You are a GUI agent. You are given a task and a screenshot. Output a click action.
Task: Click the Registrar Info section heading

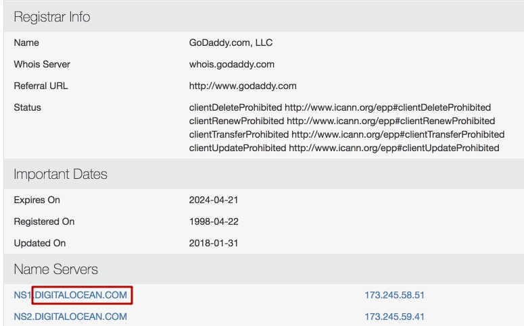(52, 17)
